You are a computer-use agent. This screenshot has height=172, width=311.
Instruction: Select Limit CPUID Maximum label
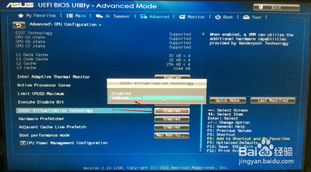coord(41,94)
